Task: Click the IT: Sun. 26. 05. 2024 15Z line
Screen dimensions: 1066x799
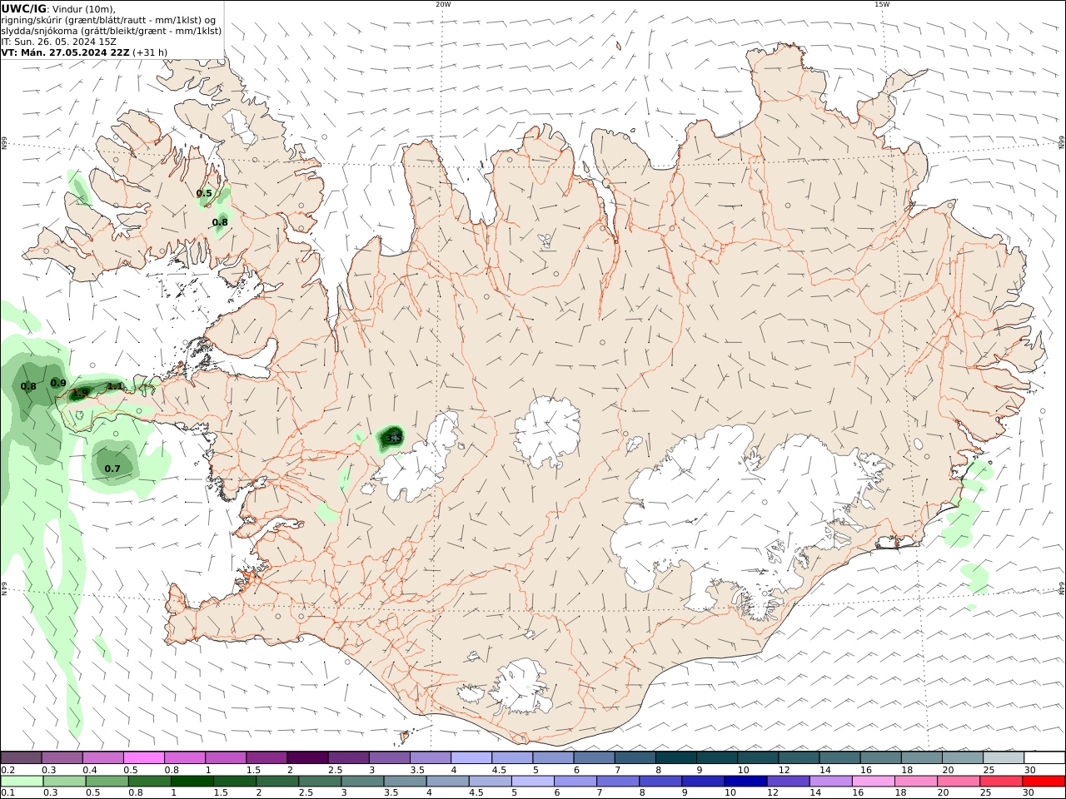Action: [x=58, y=41]
